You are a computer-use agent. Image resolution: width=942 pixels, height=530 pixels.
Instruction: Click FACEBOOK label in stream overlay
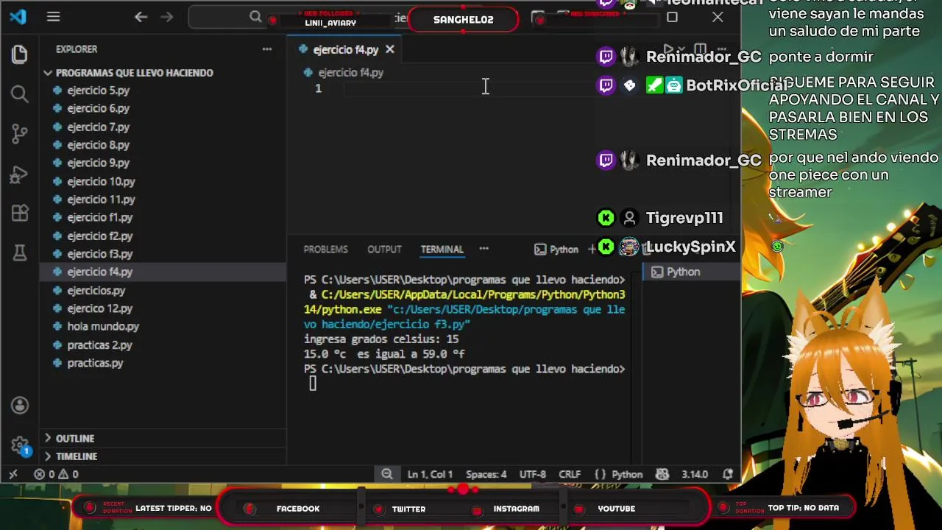pos(298,509)
